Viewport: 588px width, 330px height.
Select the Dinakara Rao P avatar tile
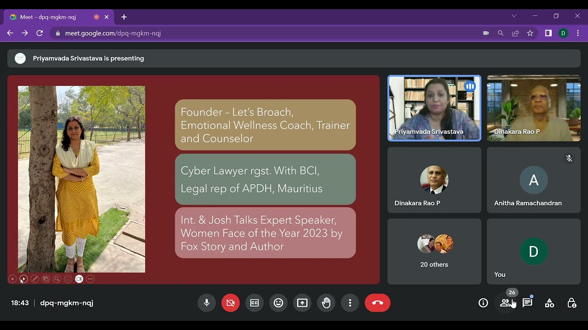[x=434, y=180]
